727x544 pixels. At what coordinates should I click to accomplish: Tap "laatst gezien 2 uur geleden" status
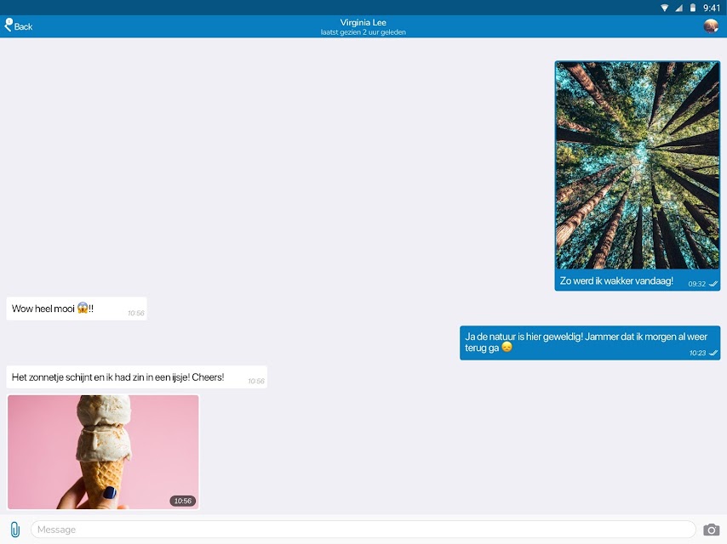363,32
